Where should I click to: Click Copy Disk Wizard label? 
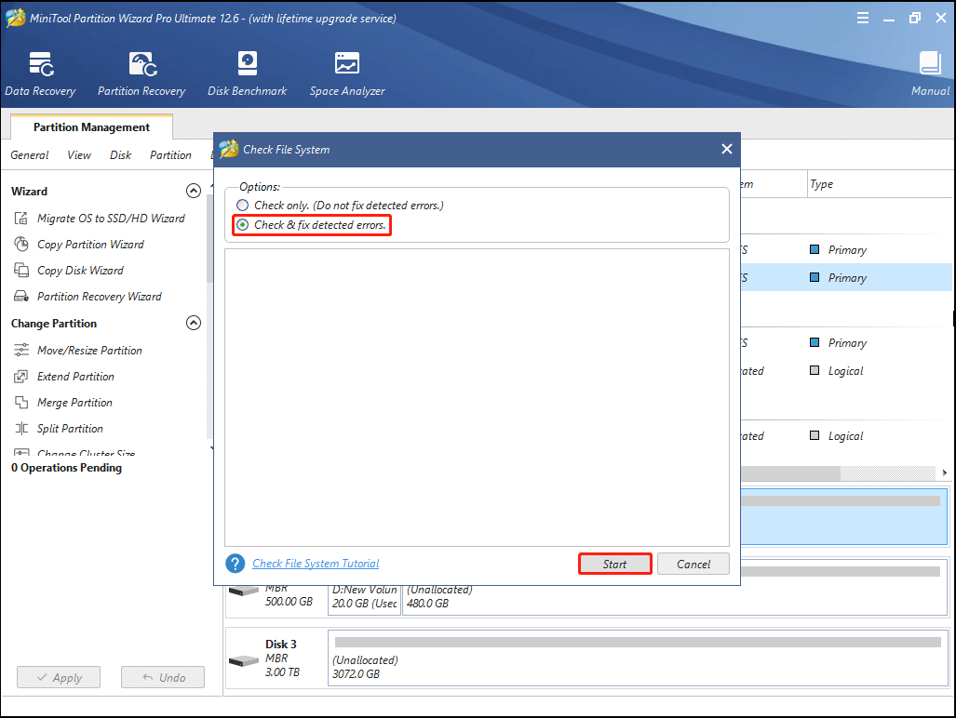click(80, 270)
